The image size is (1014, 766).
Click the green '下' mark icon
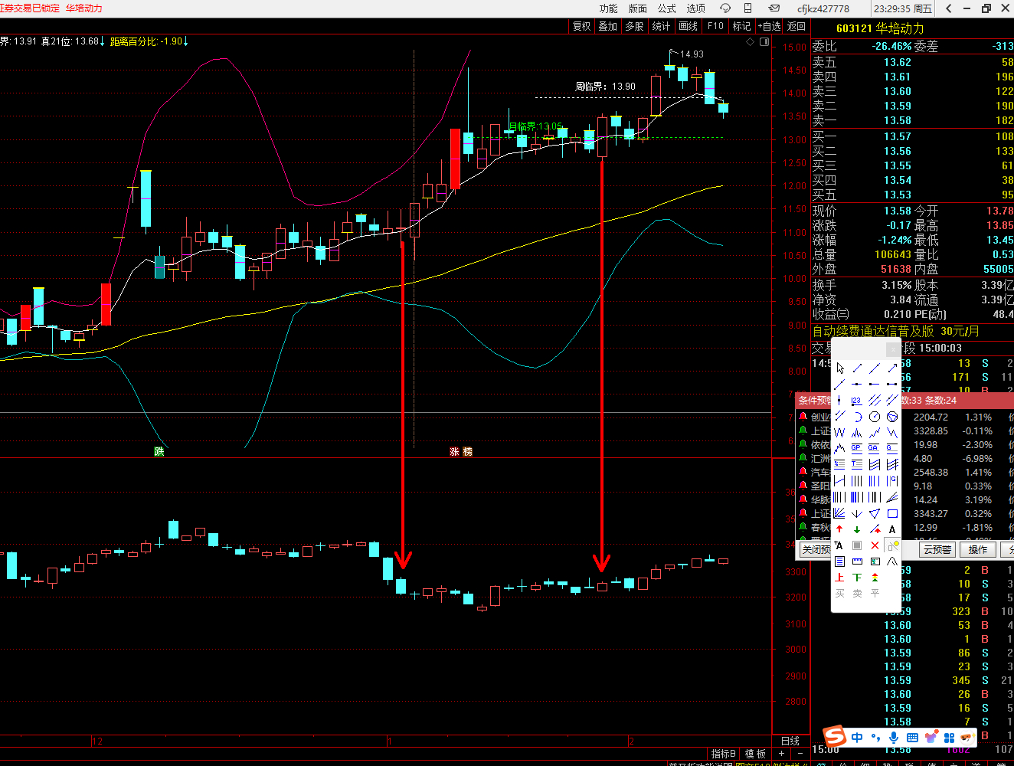857,578
